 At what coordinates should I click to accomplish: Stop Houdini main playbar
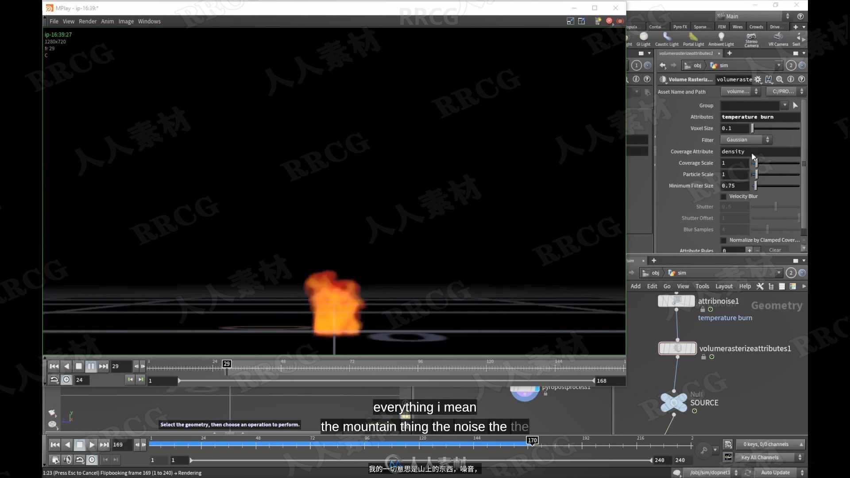click(80, 445)
